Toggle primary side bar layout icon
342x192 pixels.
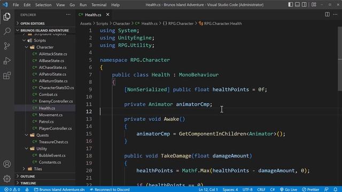click(291, 5)
